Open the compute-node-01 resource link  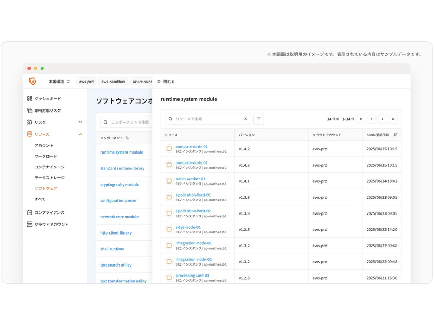[x=192, y=147]
